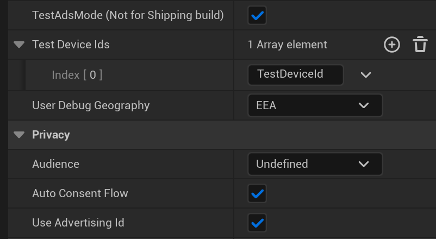Collapse the Privacy section
Image resolution: width=436 pixels, height=239 pixels.
click(19, 135)
